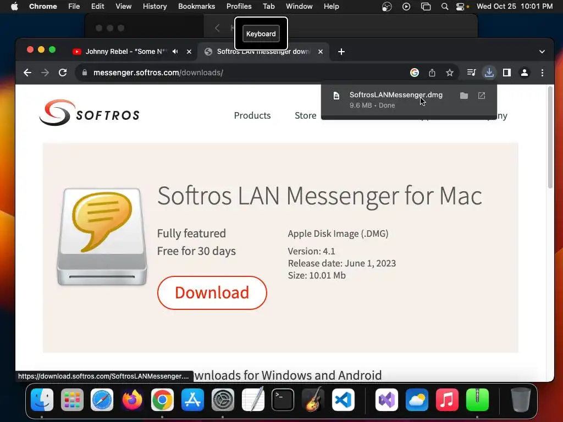Open the cloud app in the Dock

point(417,400)
